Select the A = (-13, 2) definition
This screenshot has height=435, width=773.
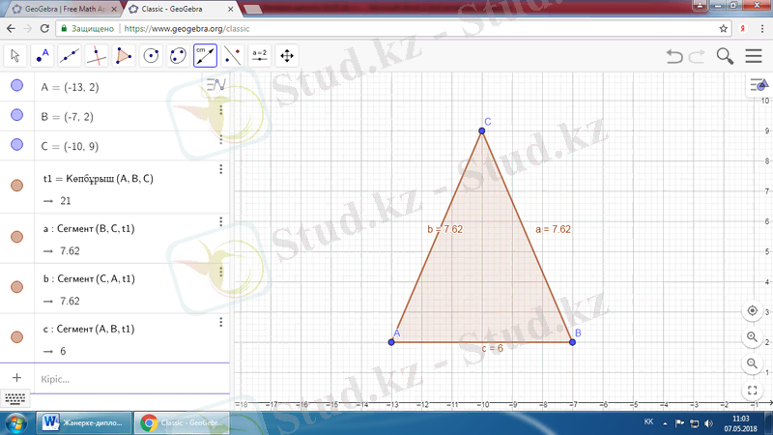click(70, 87)
